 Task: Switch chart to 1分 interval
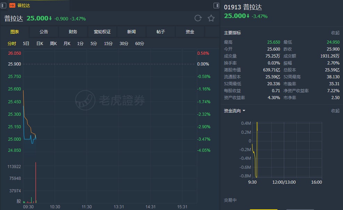(80, 44)
